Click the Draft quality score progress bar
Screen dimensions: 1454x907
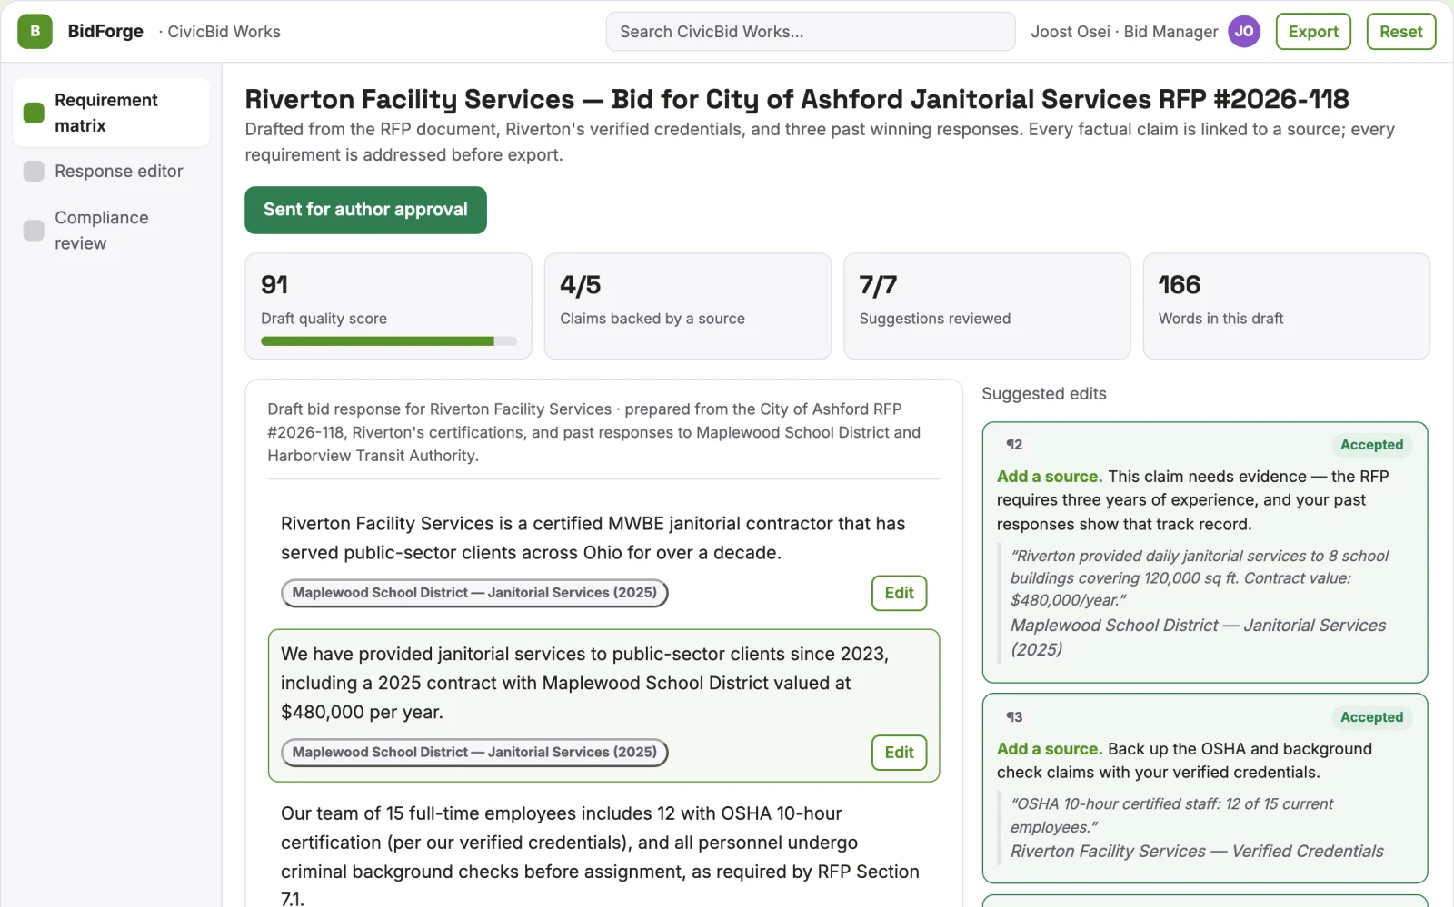389,341
